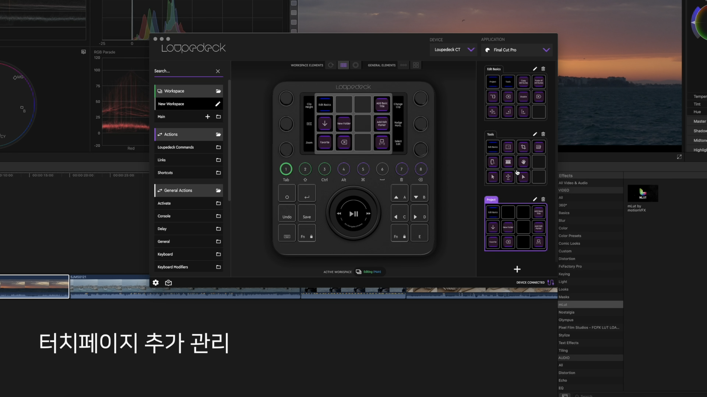The height and width of the screenshot is (397, 707).
Task: Select the Project touch page tab
Action: pos(491,200)
